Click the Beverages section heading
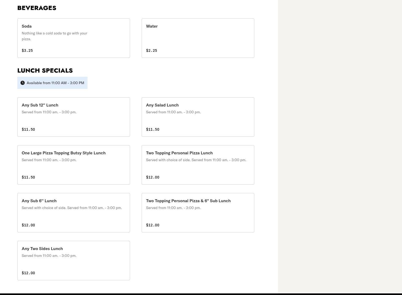This screenshot has width=402, height=295. (x=37, y=8)
